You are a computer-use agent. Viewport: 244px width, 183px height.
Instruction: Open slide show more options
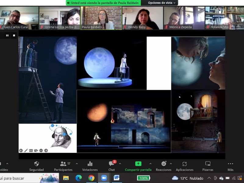pyautogui.click(x=41, y=150)
